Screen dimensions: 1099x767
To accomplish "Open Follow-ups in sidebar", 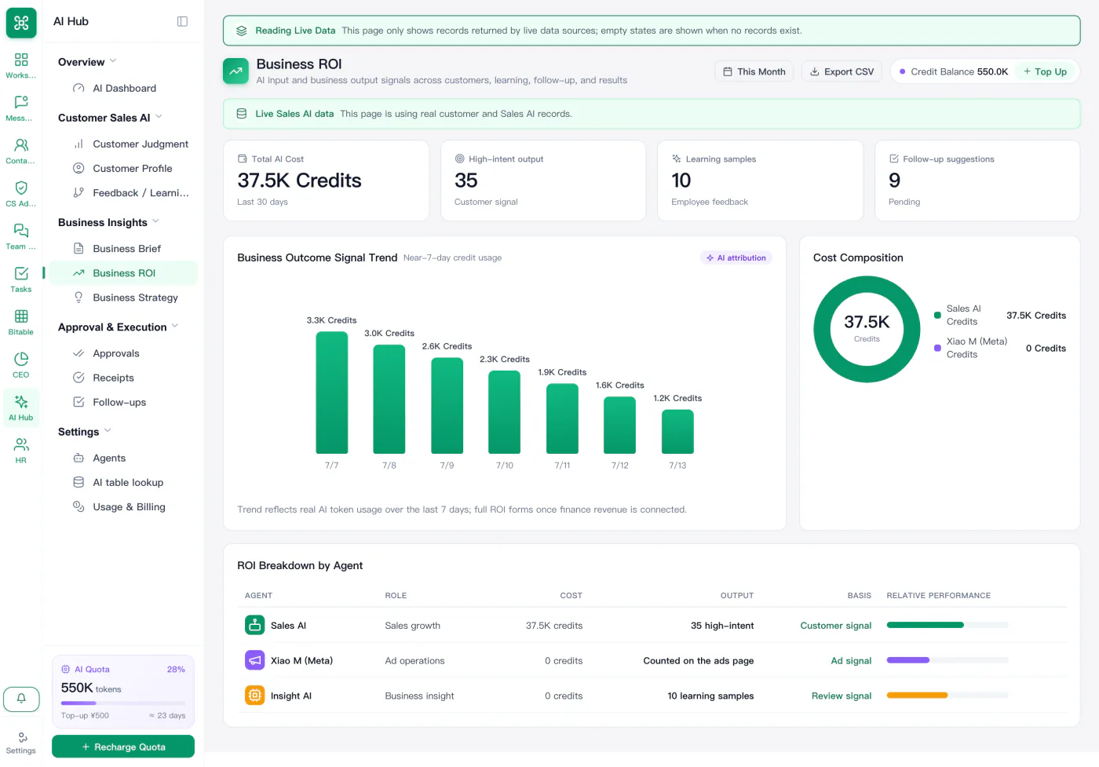I will 123,403.
